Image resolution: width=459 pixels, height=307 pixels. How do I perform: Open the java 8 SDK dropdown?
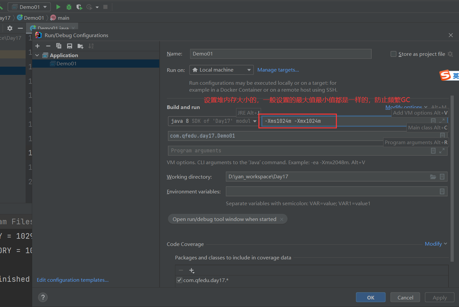(x=213, y=121)
